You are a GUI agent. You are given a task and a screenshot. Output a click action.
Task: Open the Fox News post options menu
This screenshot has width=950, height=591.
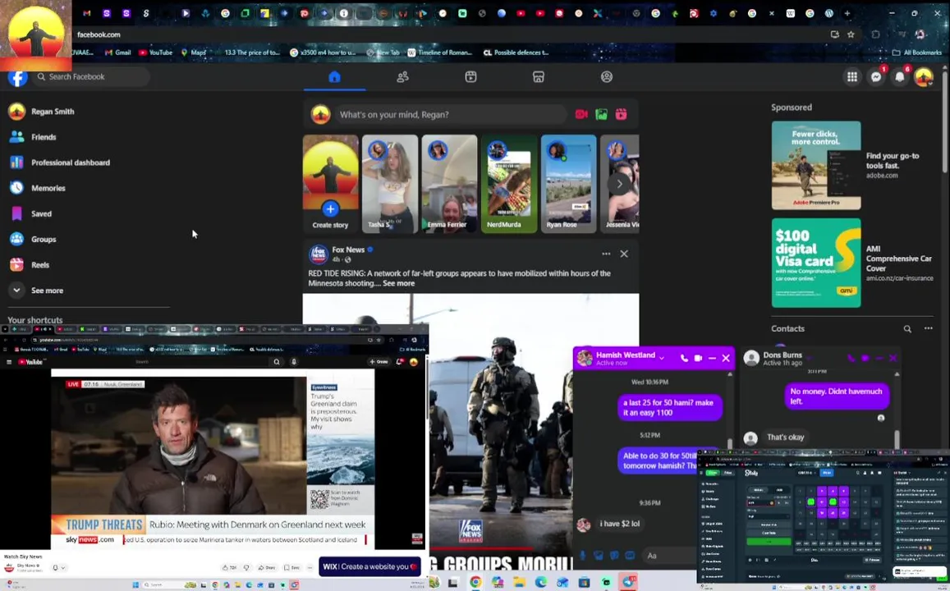[x=606, y=254]
